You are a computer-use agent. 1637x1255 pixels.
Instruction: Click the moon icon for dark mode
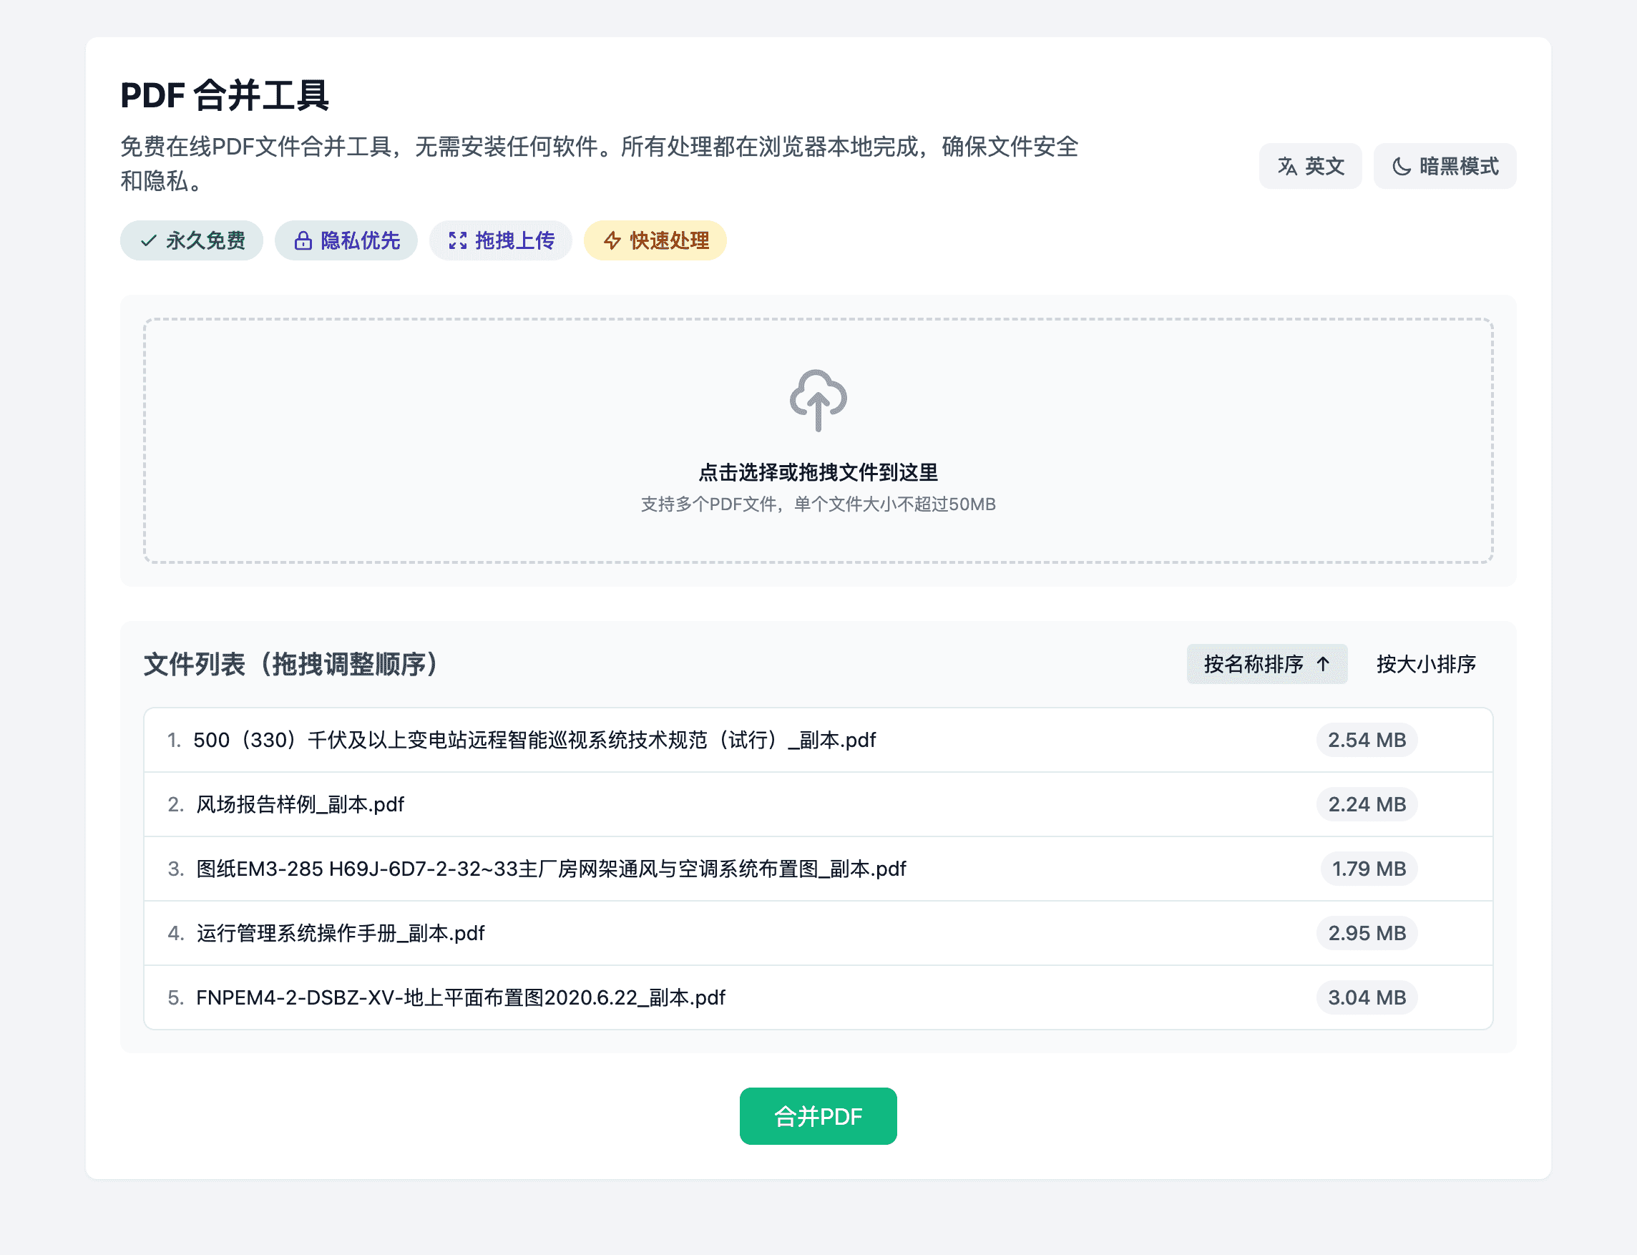[1401, 166]
